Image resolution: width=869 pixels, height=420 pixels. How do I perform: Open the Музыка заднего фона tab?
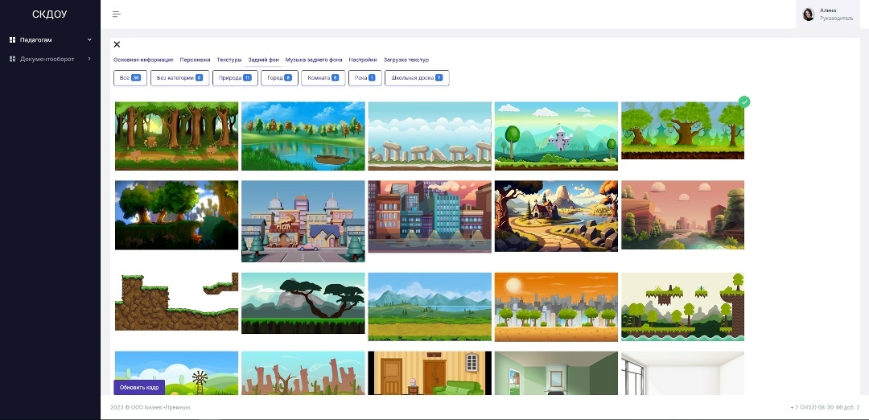[314, 60]
